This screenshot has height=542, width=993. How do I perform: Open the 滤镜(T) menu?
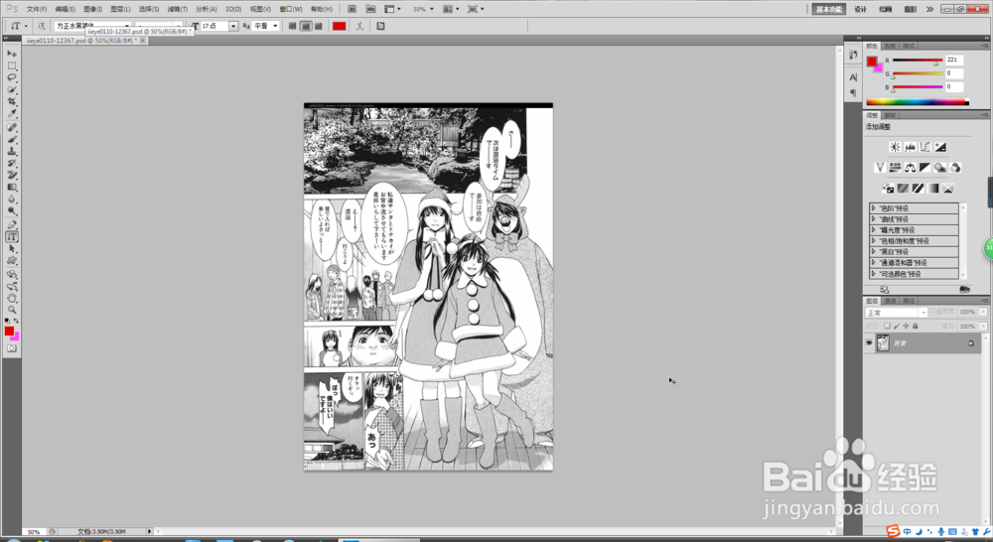click(178, 10)
